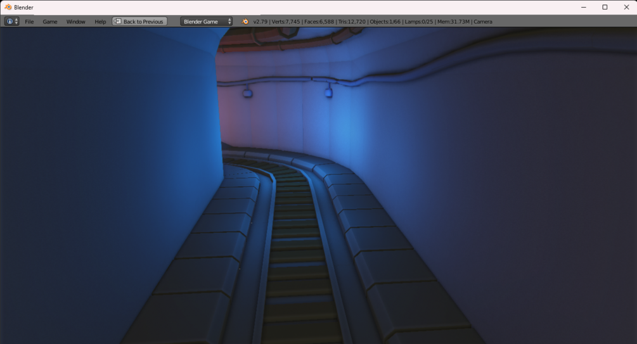The height and width of the screenshot is (344, 637).
Task: Click the Back to Previous button
Action: (x=139, y=22)
